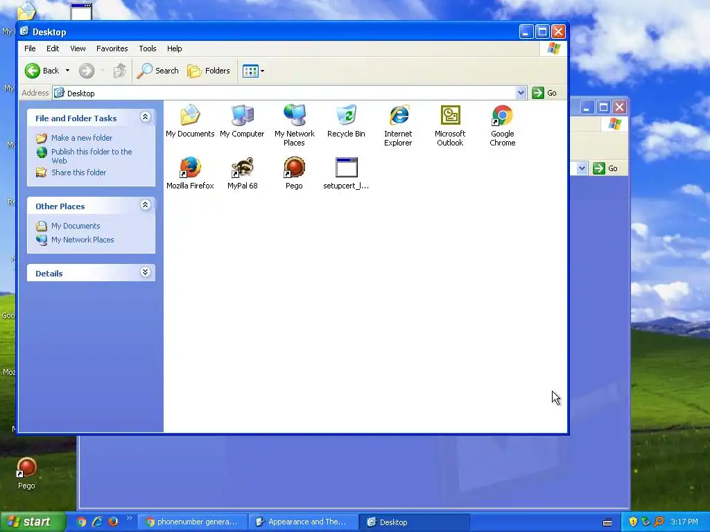Screen dimensions: 710x532
Task: Click the Go button in Desktop window
Action: point(544,93)
